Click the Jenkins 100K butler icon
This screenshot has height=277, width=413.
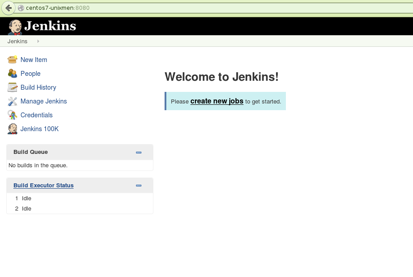pos(12,129)
